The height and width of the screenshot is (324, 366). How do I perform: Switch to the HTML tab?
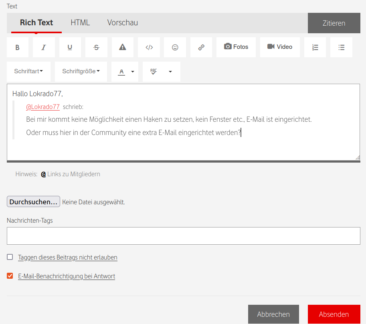tap(80, 23)
